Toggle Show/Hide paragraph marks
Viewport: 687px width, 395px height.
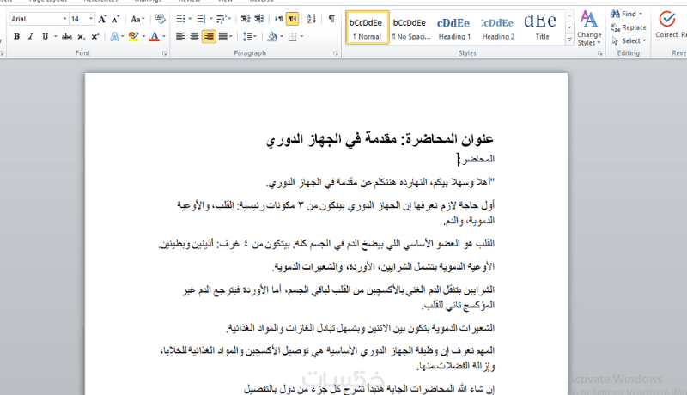331,19
